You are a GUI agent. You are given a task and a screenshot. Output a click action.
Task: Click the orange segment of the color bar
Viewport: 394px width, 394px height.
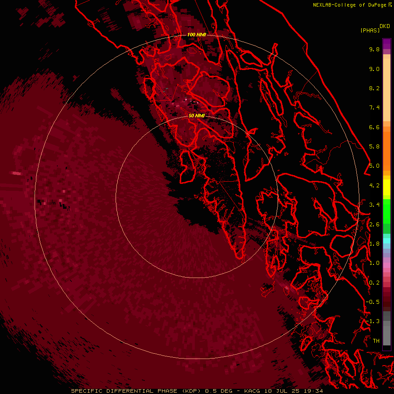387,151
